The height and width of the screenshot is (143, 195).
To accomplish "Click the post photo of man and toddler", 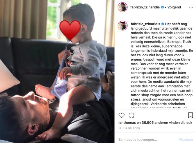I will [x=57, y=71].
